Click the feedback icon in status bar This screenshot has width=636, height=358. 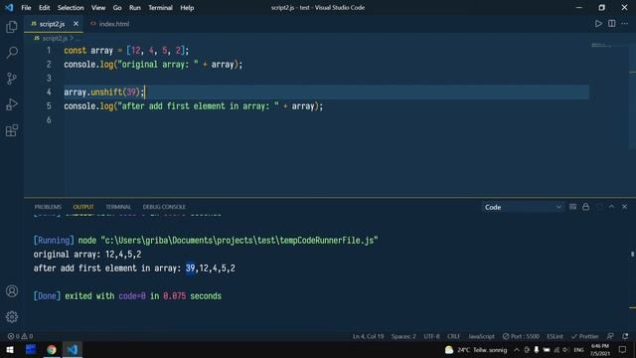tap(610, 336)
